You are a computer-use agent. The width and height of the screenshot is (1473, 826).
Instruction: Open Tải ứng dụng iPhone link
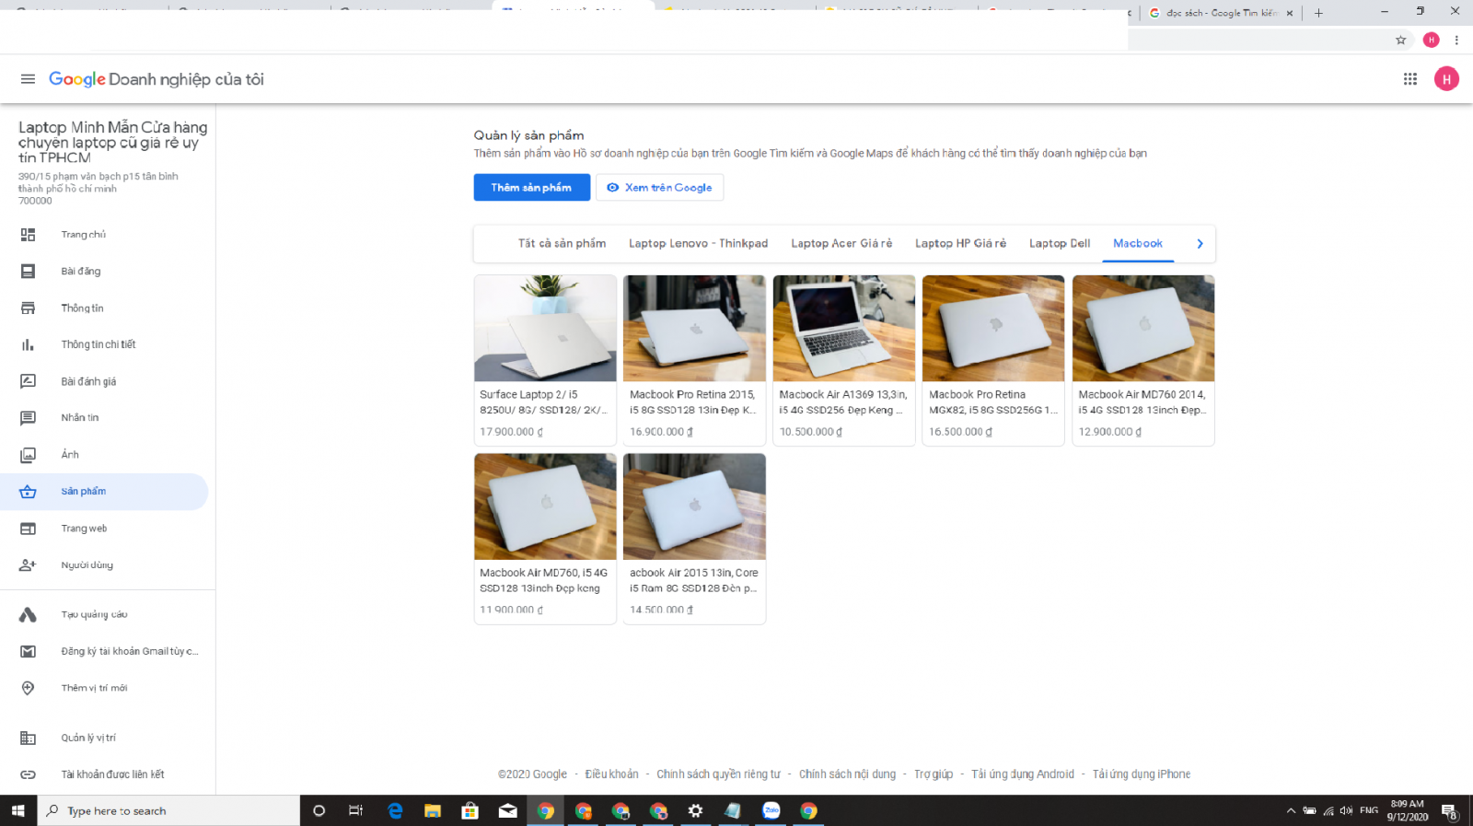pos(1142,774)
